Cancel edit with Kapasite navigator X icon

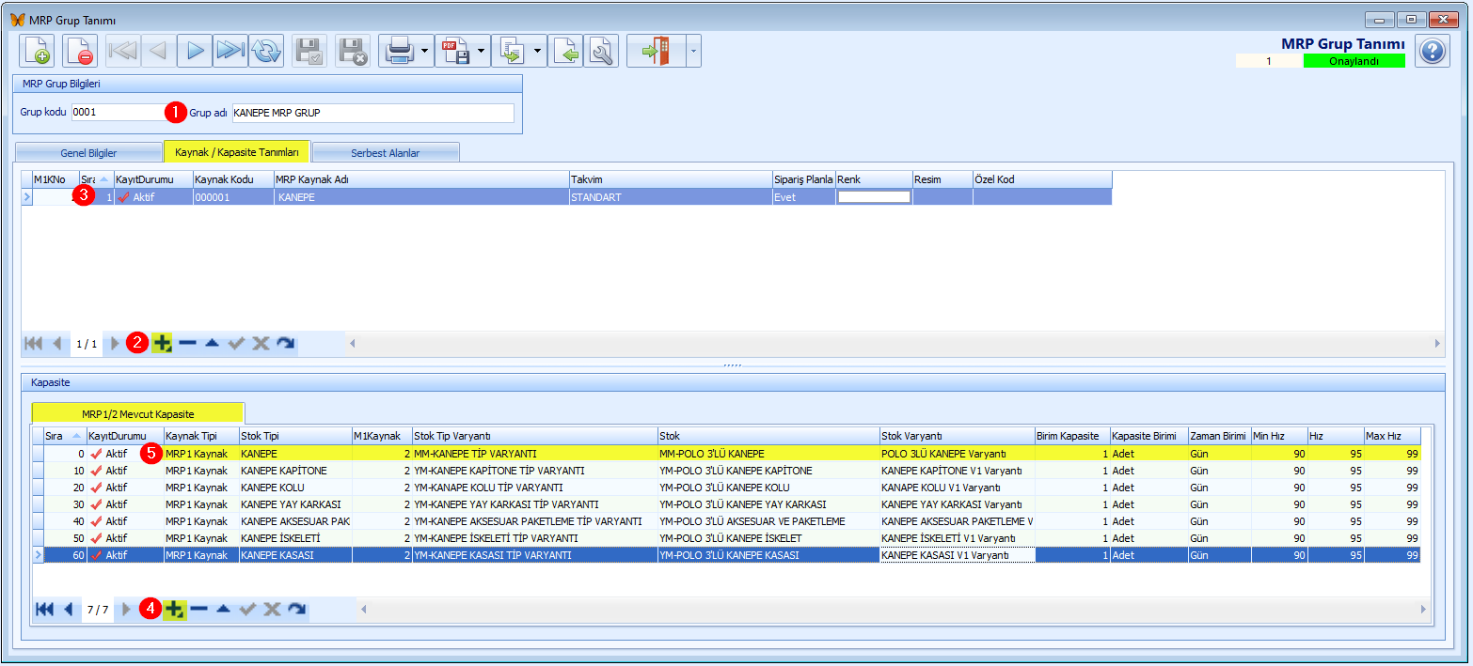click(272, 610)
